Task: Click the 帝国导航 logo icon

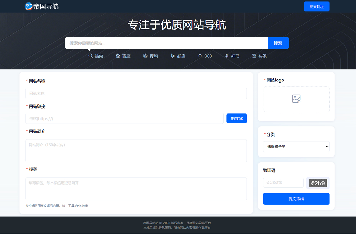Action: (x=28, y=6)
